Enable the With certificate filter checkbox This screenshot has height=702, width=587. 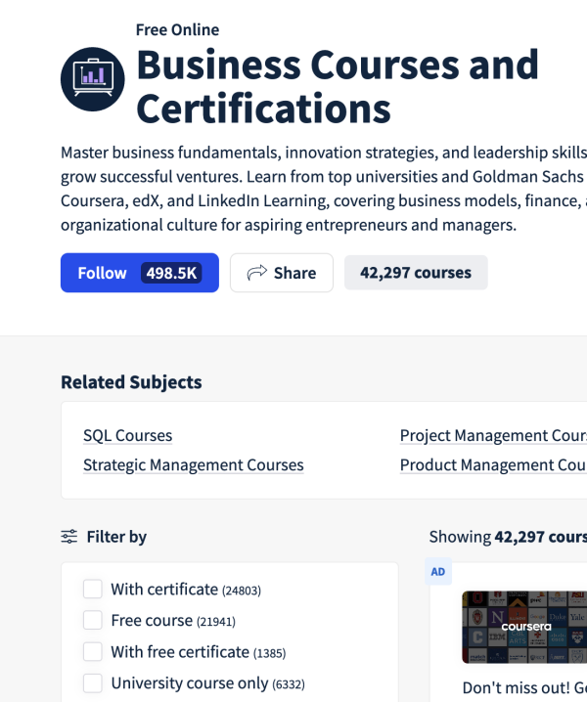coord(93,589)
